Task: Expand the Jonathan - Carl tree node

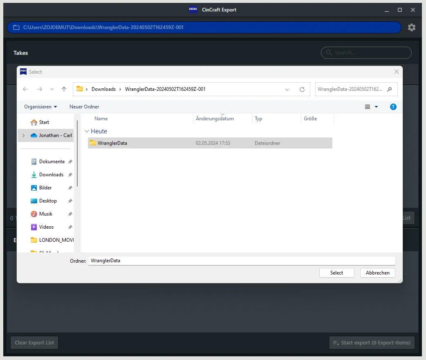Action: pyautogui.click(x=24, y=135)
